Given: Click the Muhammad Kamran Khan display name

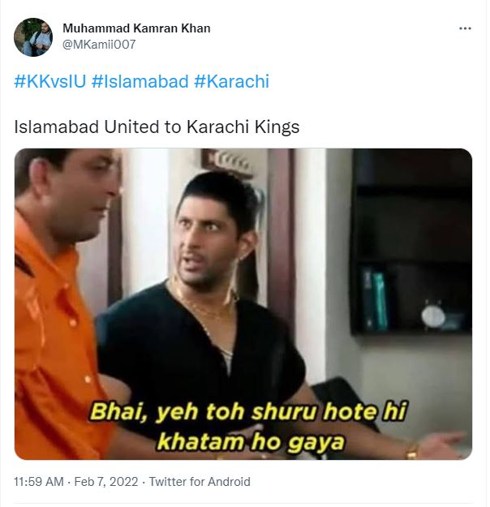Looking at the screenshot, I should coord(136,28).
